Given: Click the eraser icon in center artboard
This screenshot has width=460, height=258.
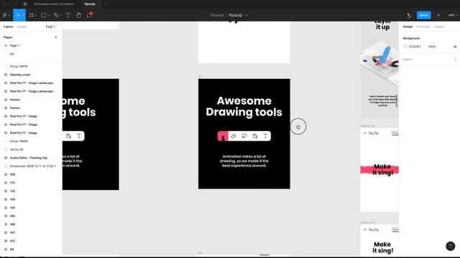Looking at the screenshot, I should (x=234, y=136).
